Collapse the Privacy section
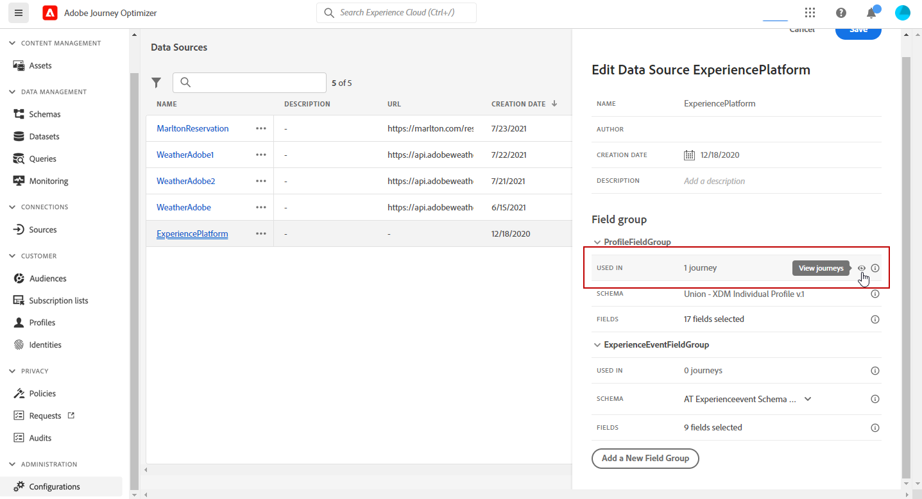Viewport: 922px width, 499px height. point(13,371)
